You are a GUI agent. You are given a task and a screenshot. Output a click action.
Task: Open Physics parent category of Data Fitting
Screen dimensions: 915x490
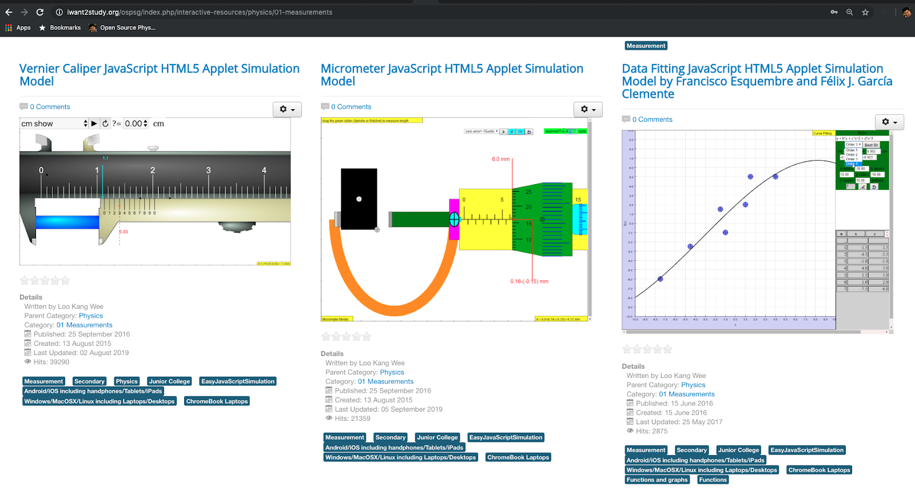click(693, 385)
